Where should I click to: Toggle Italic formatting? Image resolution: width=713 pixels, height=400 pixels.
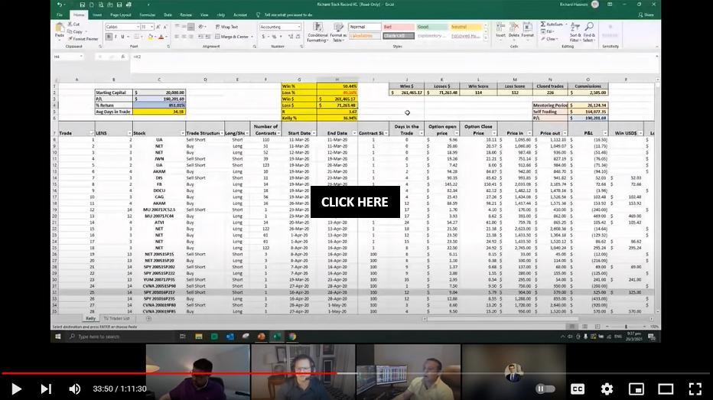pyautogui.click(x=116, y=37)
